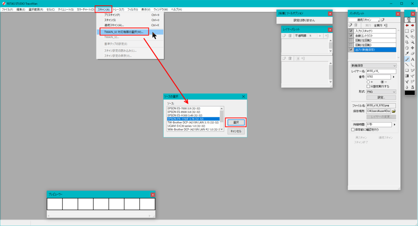Choose 連続スキャン(A) menu entry

(x=130, y=25)
